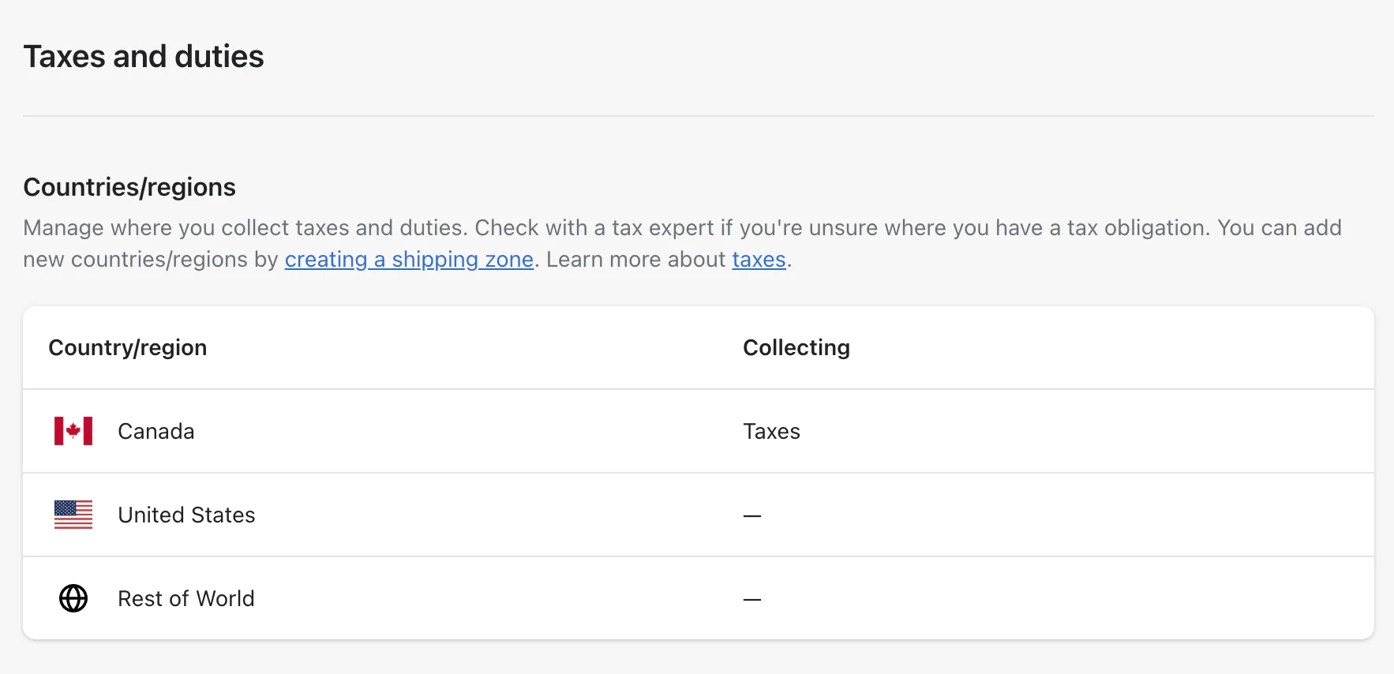Select the Rest of World row

699,598
